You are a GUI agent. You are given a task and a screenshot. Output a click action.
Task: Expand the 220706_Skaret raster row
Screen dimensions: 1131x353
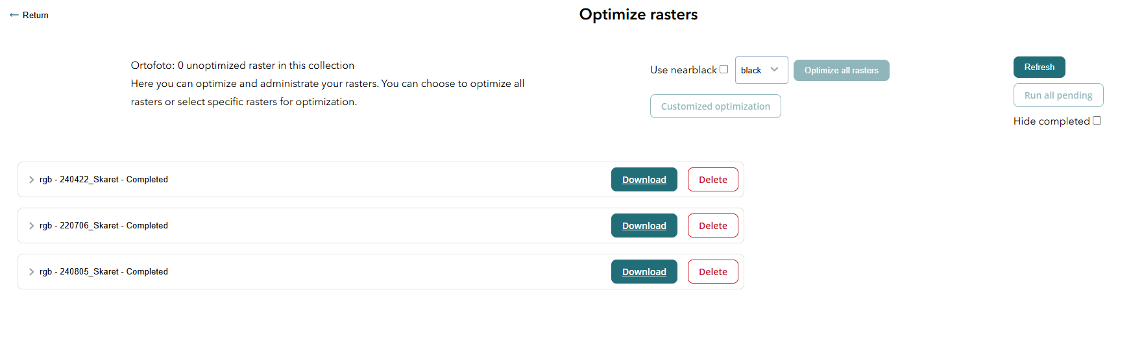click(31, 226)
